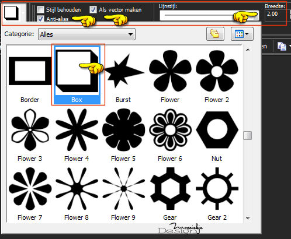Open the thumbnail view options dropdown
Viewport: 291px width, 239px height.
coord(242,34)
